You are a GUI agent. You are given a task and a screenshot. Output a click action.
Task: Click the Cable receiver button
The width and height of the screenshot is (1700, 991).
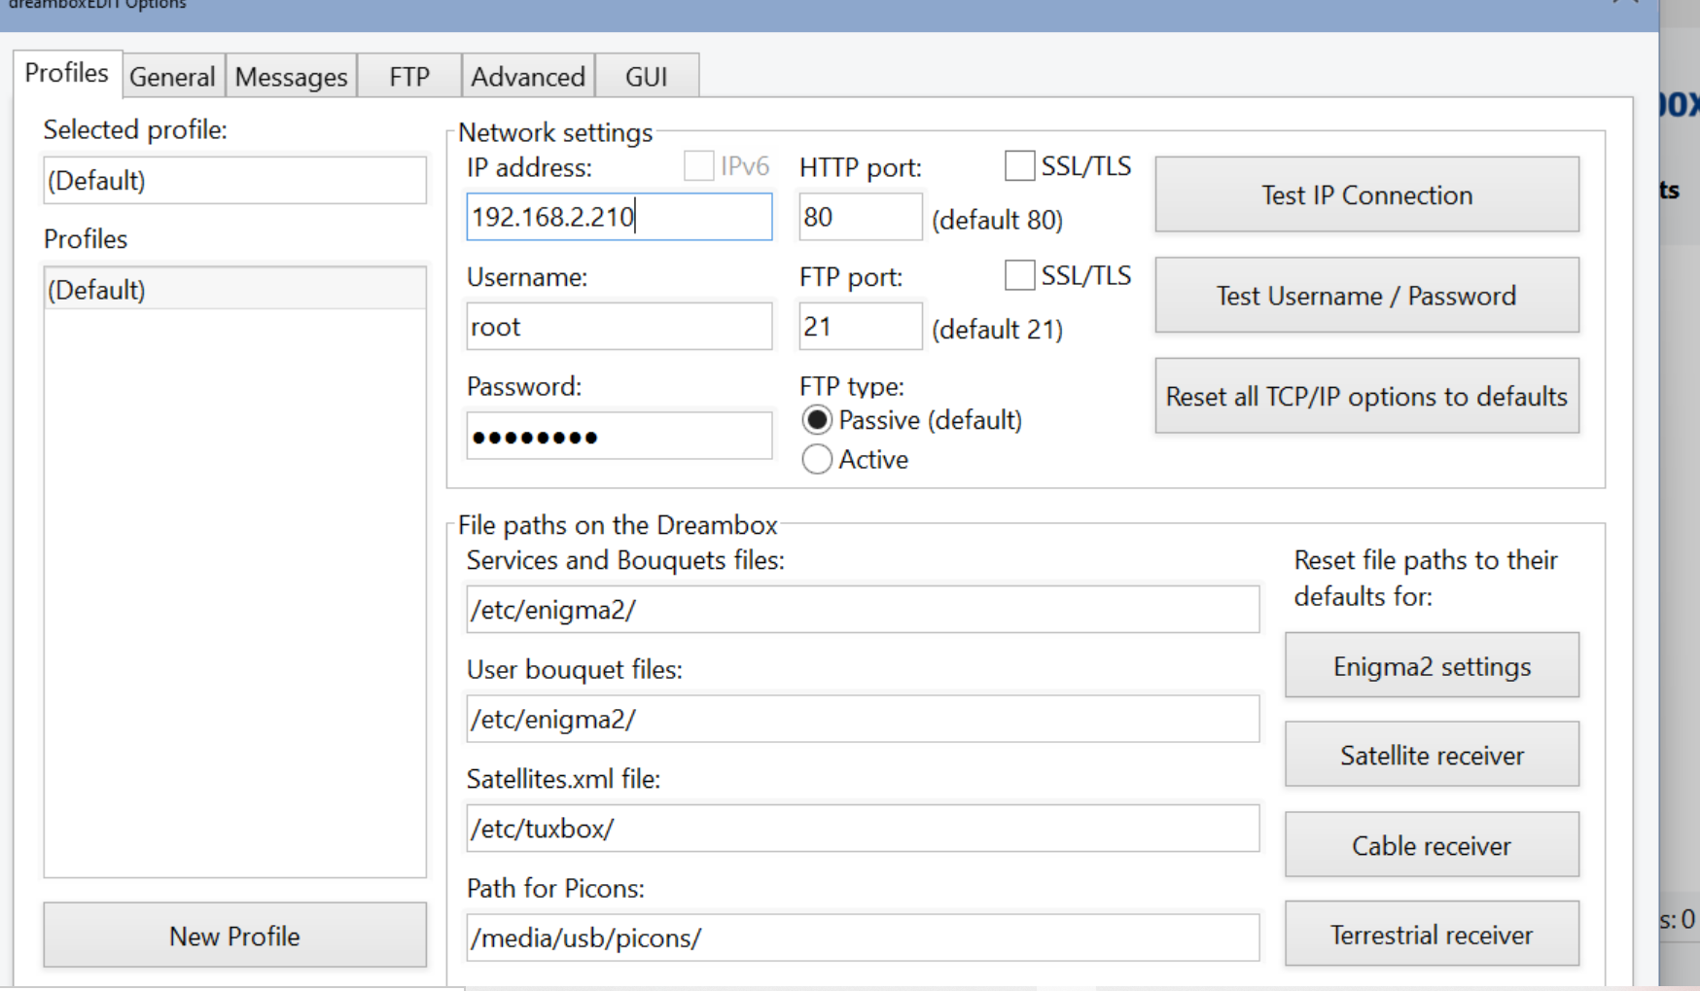(x=1432, y=845)
